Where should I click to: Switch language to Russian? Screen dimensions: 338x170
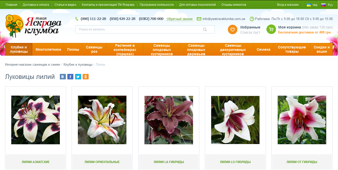click(327, 5)
